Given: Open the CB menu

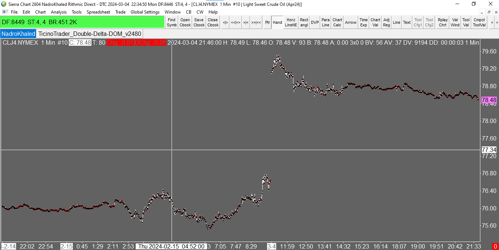Looking at the screenshot, I should click(189, 12).
